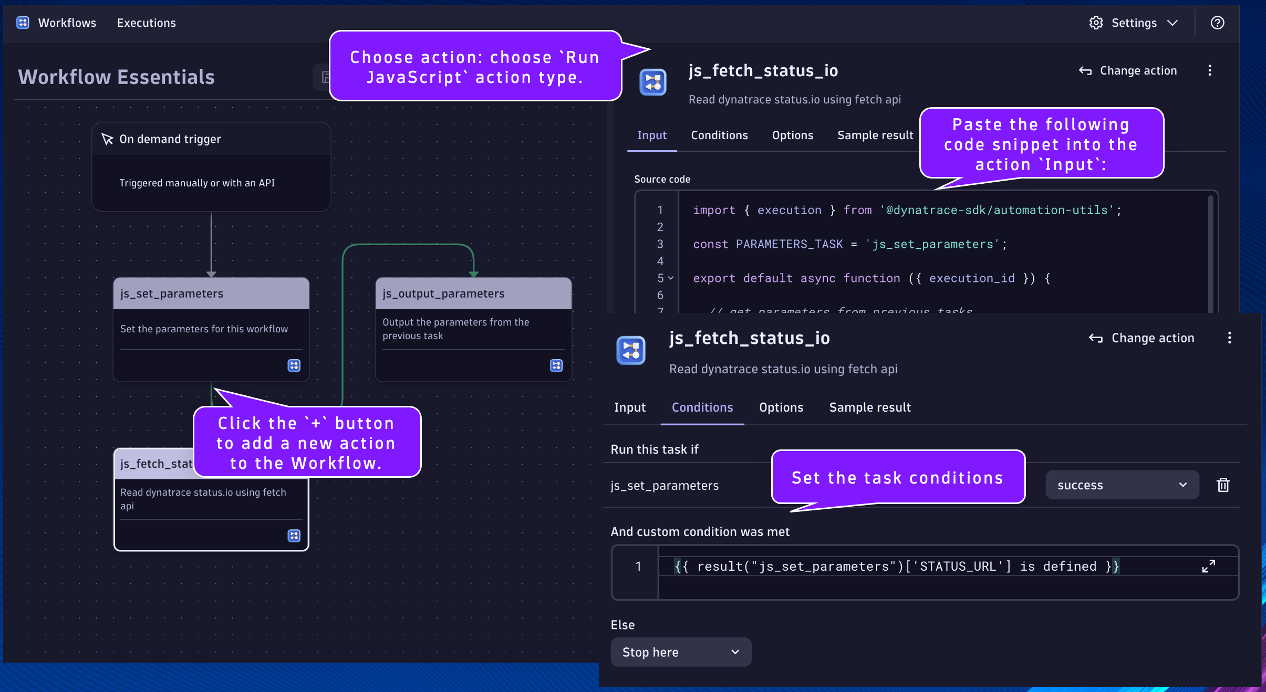Click the Workflow Essentials title

tap(116, 77)
